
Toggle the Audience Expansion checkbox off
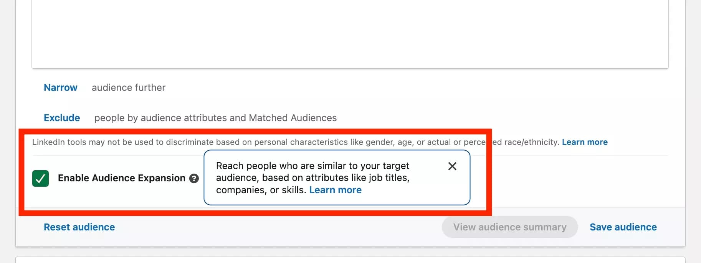click(40, 178)
